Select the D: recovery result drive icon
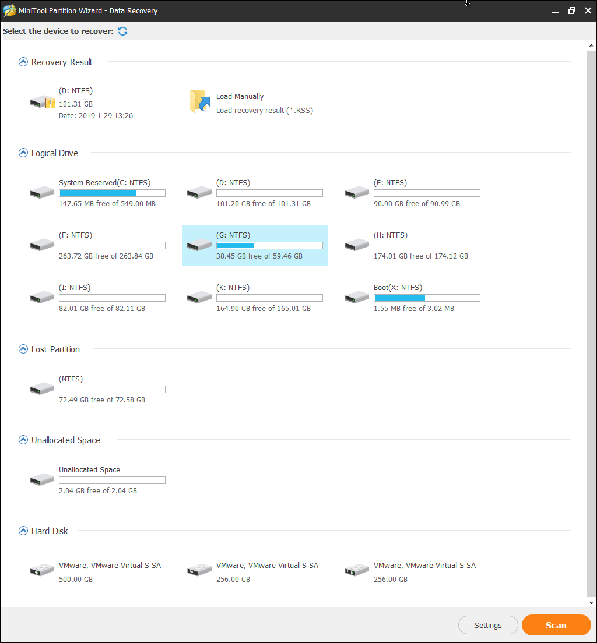Image resolution: width=597 pixels, height=643 pixels. point(43,102)
